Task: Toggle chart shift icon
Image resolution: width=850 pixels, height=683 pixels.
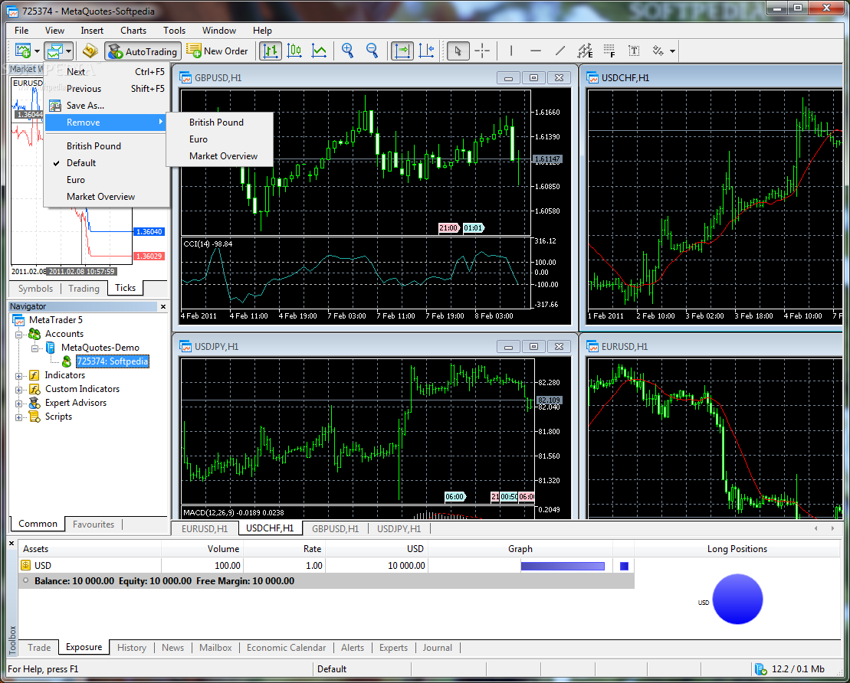Action: coord(427,51)
